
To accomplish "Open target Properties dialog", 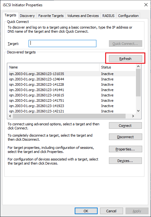I will [x=125, y=149].
